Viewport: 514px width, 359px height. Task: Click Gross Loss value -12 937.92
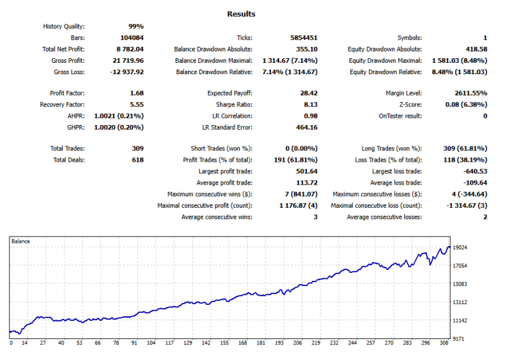point(127,72)
